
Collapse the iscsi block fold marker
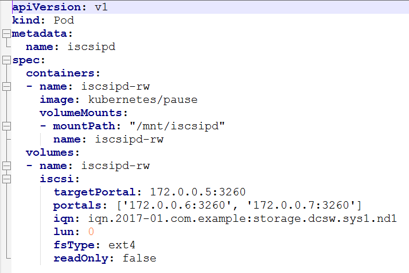(6, 179)
